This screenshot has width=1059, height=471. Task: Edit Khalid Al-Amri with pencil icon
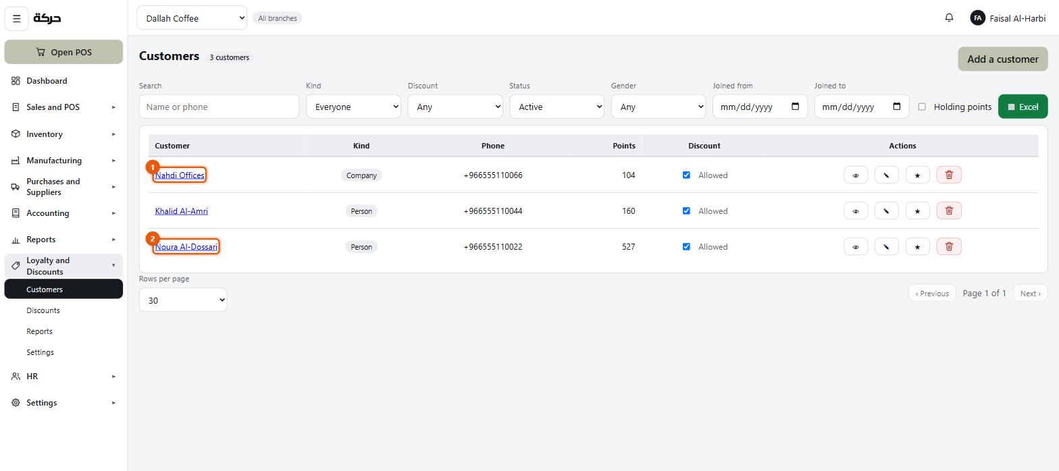click(x=886, y=211)
